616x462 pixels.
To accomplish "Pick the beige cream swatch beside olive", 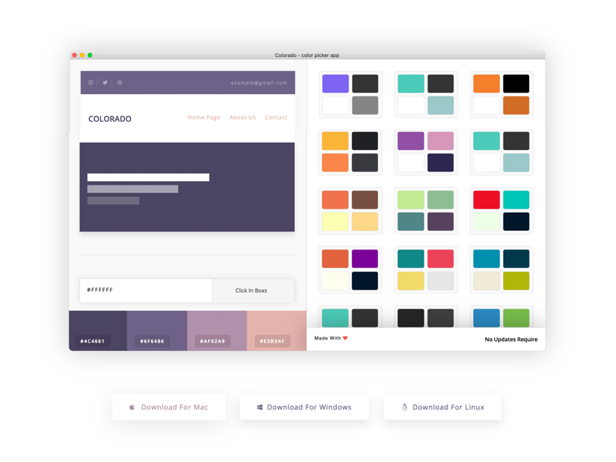I will [487, 281].
